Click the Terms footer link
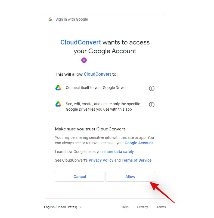214x218 pixels. [x=161, y=207]
